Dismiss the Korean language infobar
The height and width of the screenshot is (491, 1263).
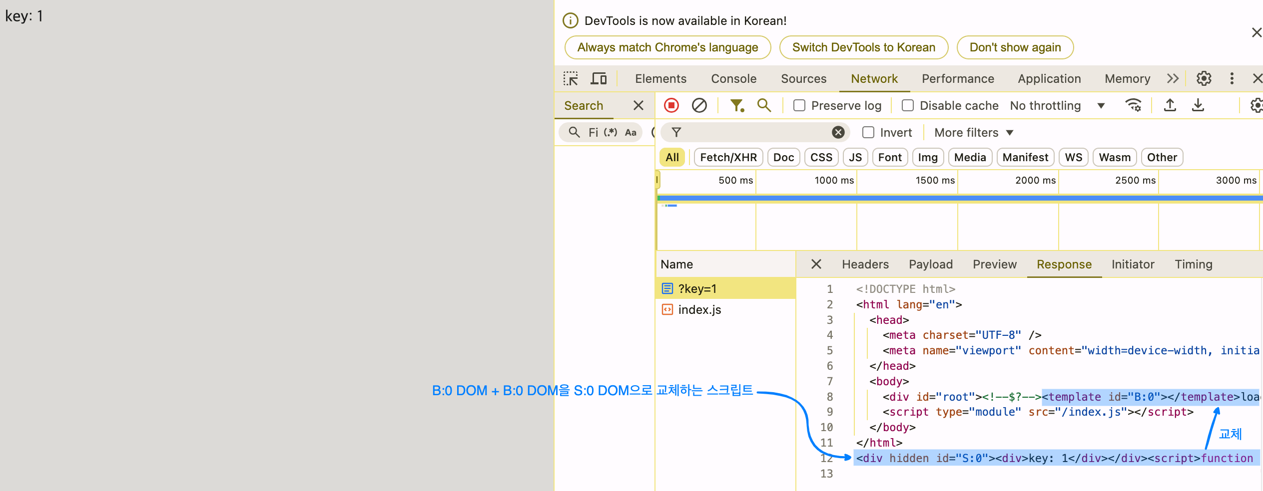(1257, 32)
